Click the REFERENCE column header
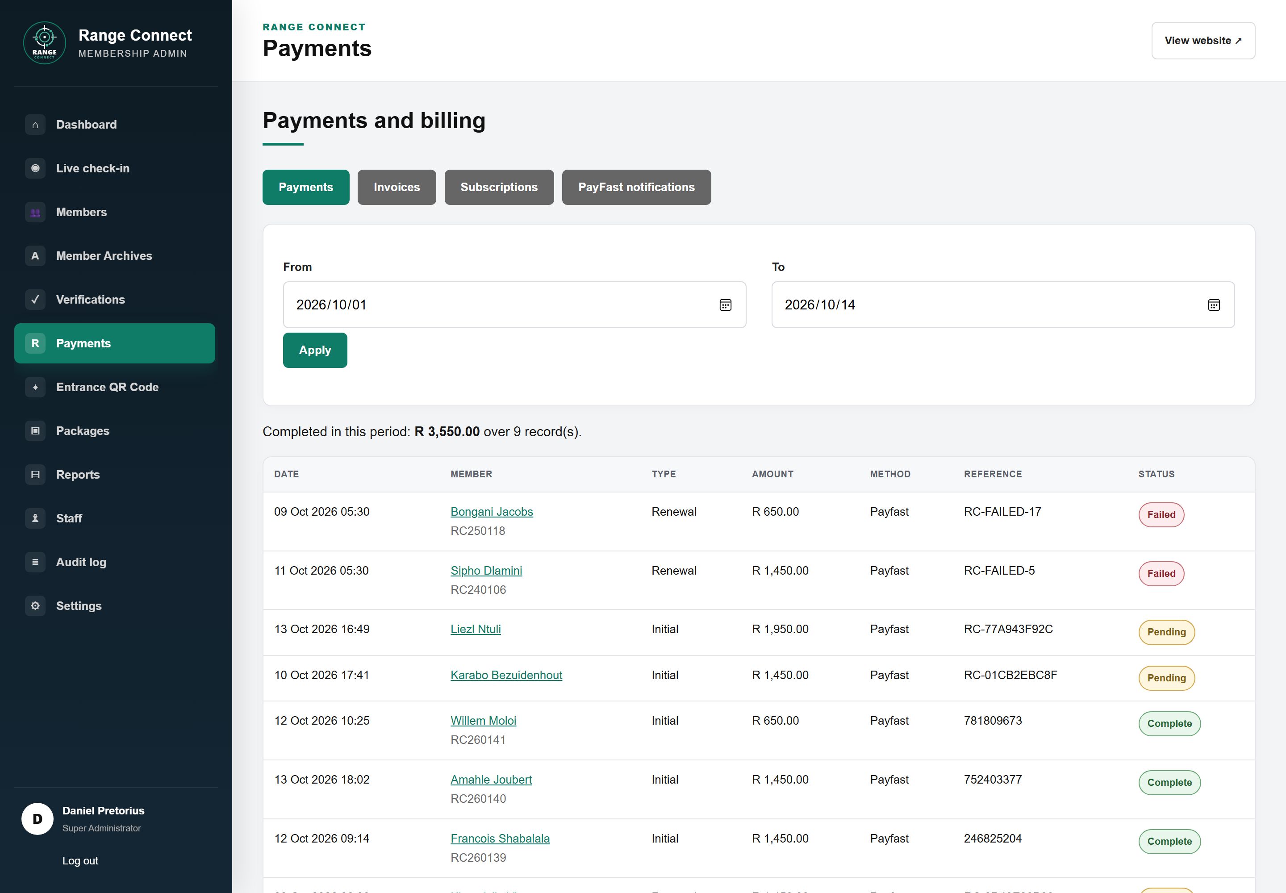This screenshot has width=1286, height=893. (x=993, y=474)
